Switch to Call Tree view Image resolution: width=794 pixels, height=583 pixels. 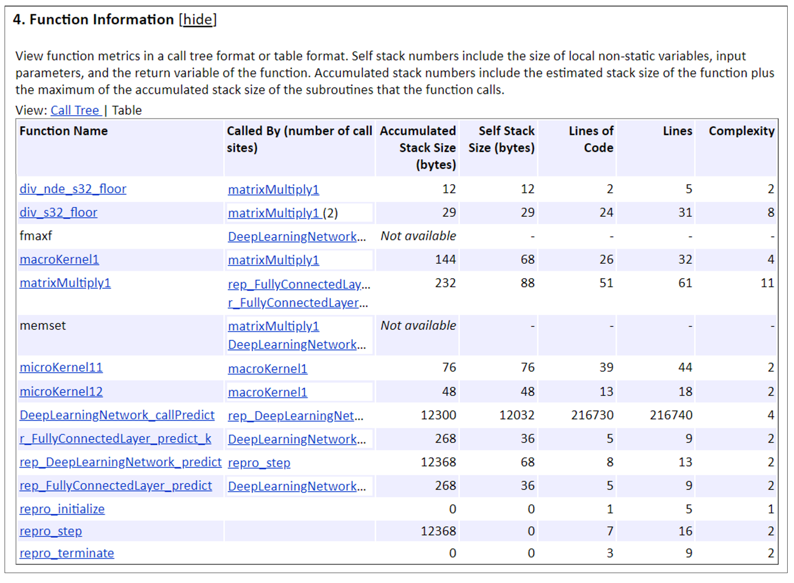pyautogui.click(x=75, y=110)
